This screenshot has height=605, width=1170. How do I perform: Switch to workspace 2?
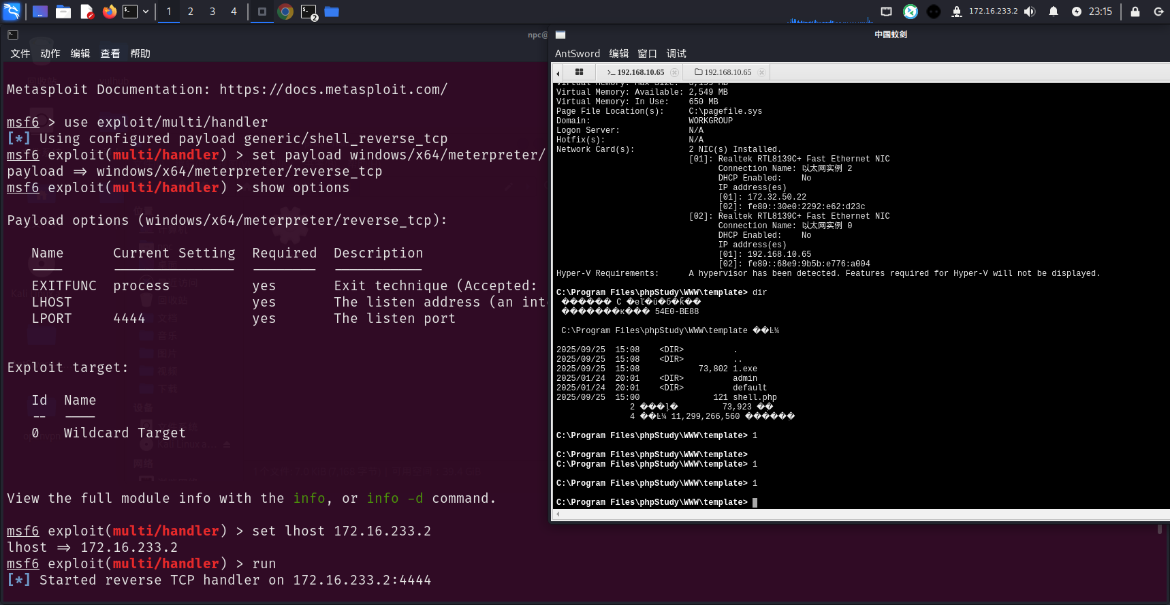coord(191,12)
